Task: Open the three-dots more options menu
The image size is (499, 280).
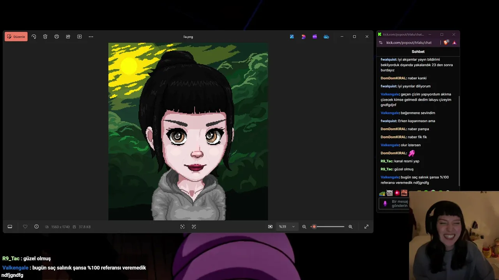Action: [91, 37]
